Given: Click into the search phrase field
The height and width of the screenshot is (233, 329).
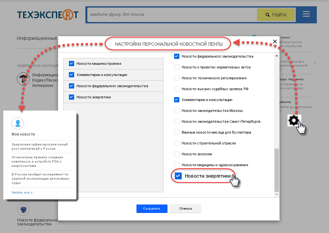Looking at the screenshot, I should point(171,14).
